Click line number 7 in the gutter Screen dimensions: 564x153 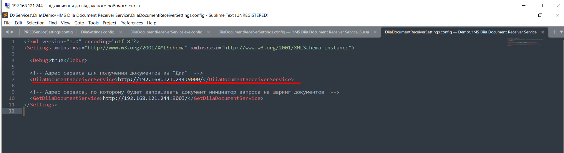pos(13,79)
